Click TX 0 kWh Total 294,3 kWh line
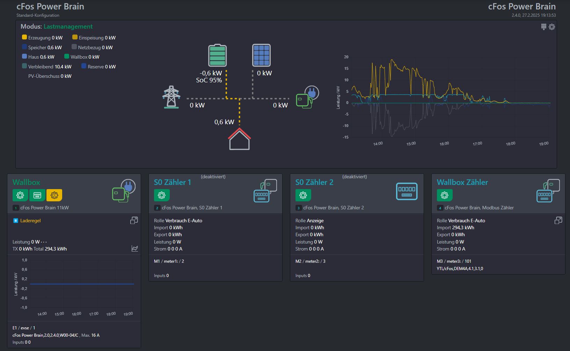The image size is (570, 351). [39, 249]
